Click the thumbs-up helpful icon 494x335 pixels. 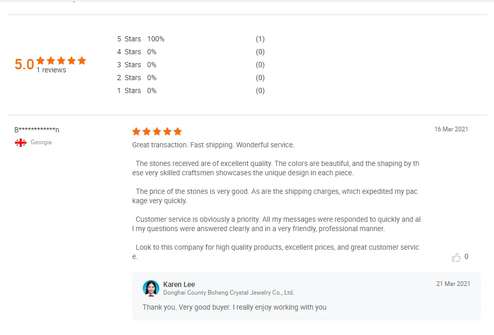pos(456,257)
